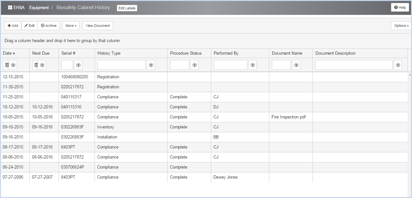This screenshot has height=198, width=412.
Task: Sort by the Date column header
Action: point(15,53)
